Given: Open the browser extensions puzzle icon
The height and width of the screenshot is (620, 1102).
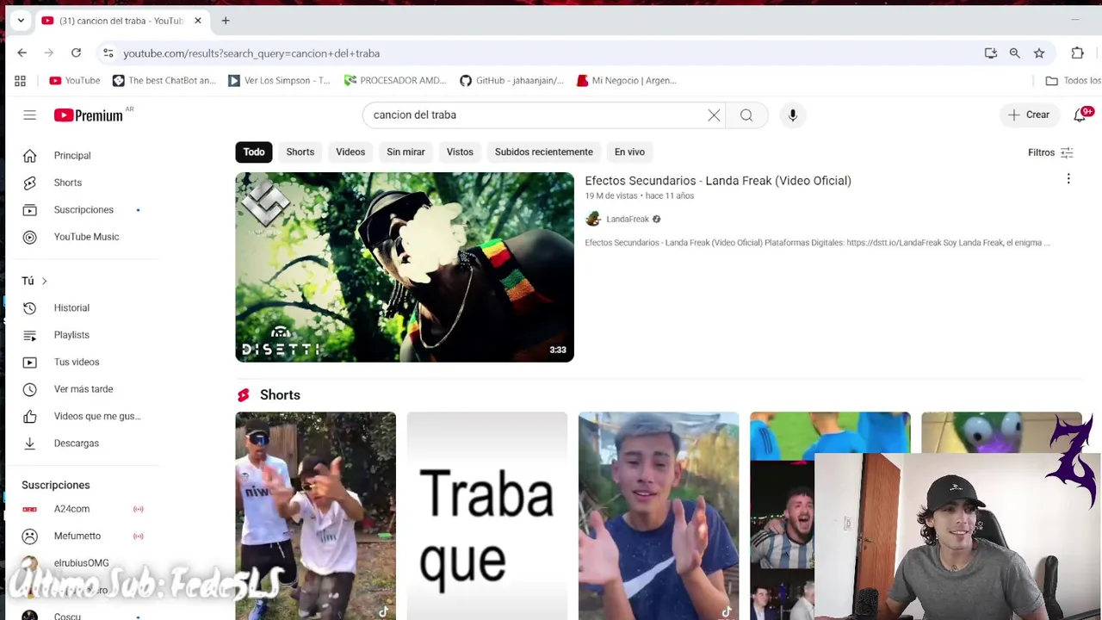Looking at the screenshot, I should tap(1077, 53).
